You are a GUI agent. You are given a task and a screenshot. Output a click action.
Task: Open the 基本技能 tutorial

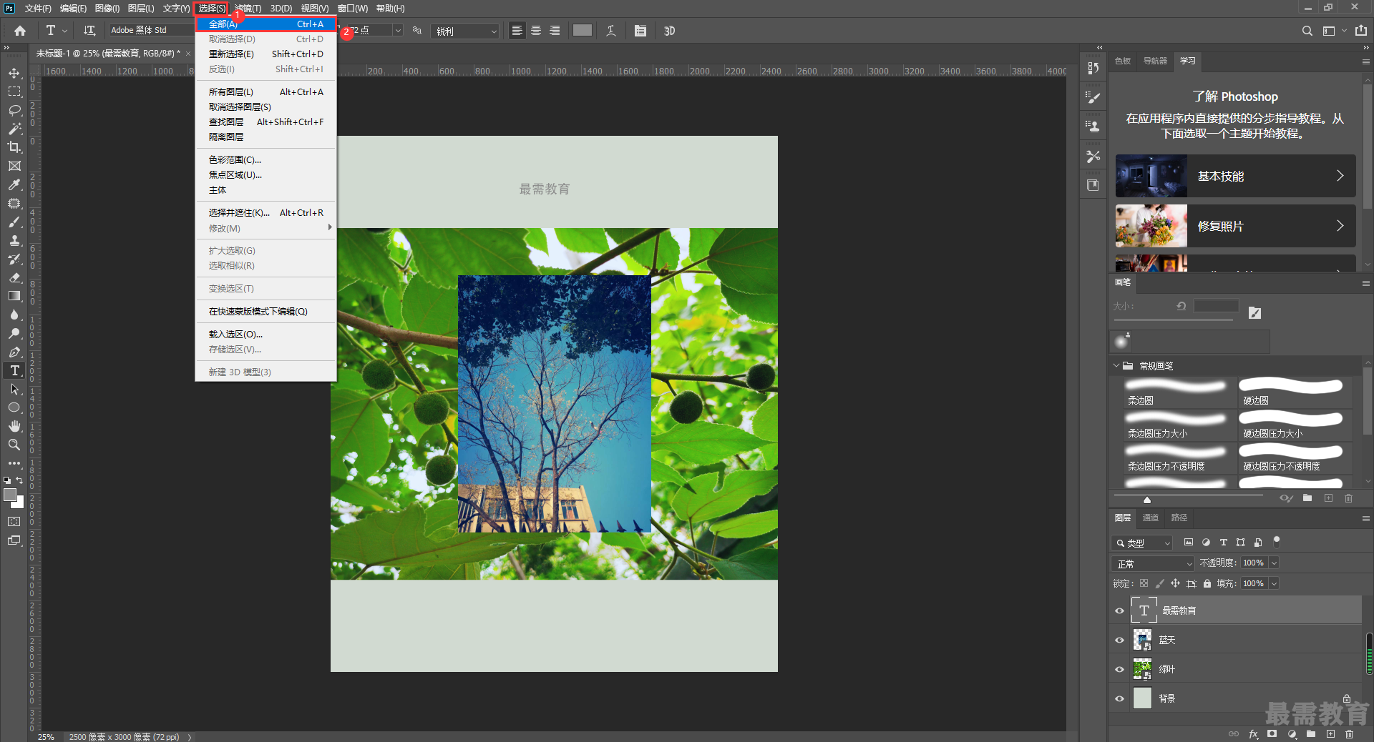pyautogui.click(x=1235, y=176)
